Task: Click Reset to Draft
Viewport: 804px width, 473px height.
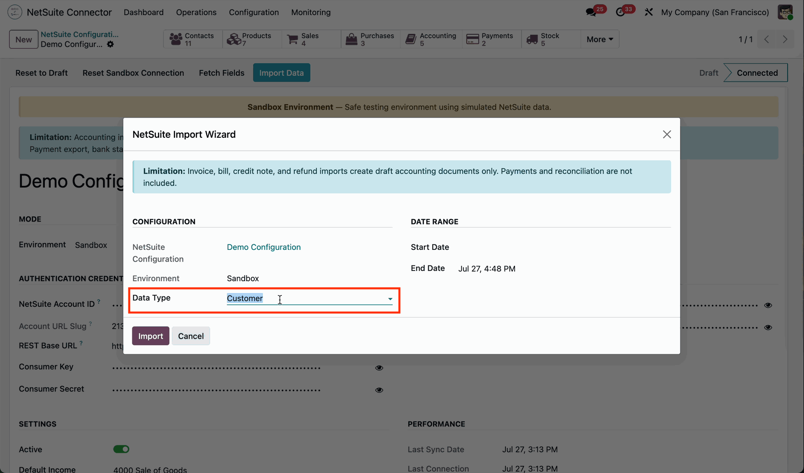Action: coord(41,73)
